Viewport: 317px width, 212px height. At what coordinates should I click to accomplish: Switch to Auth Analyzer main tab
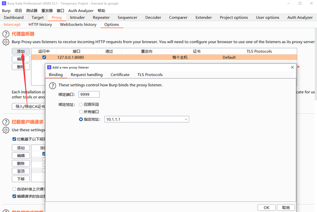point(300,18)
